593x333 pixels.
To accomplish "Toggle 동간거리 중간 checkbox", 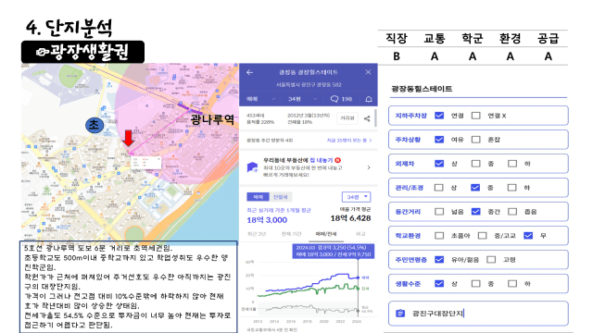I will click(x=475, y=212).
